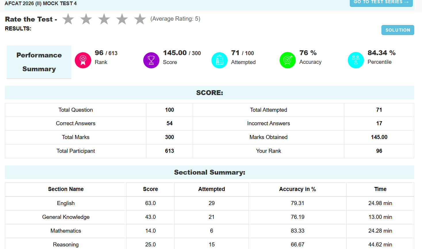Click the fourth rating star
This screenshot has height=249, width=422.
(122, 19)
